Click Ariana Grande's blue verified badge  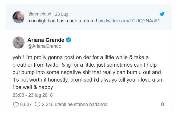tap(68, 40)
